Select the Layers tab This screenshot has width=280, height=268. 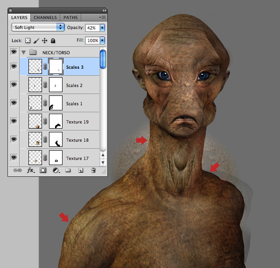(19, 18)
